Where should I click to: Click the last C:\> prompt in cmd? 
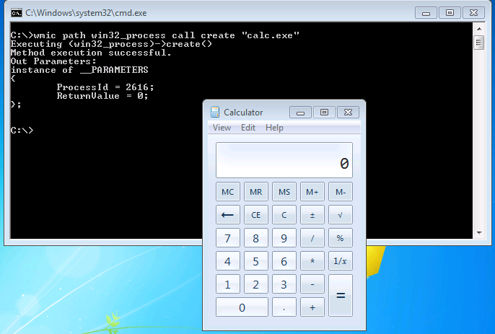pos(22,131)
